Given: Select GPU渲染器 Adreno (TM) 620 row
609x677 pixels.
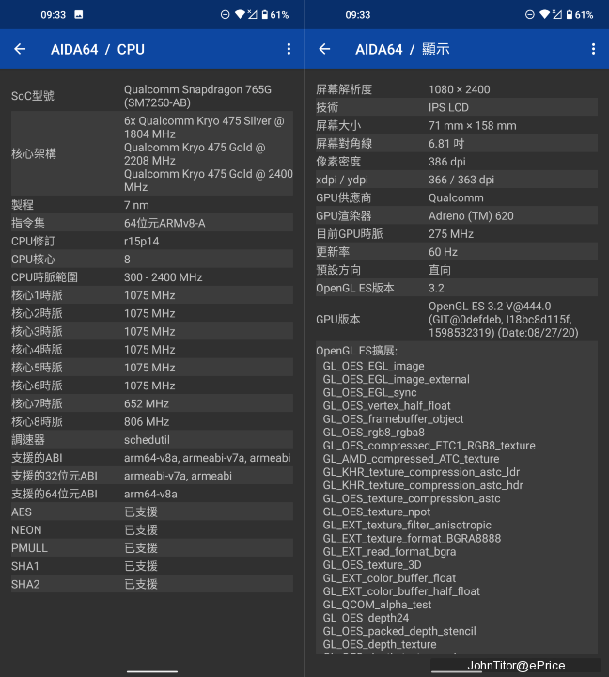Looking at the screenshot, I should (x=457, y=215).
